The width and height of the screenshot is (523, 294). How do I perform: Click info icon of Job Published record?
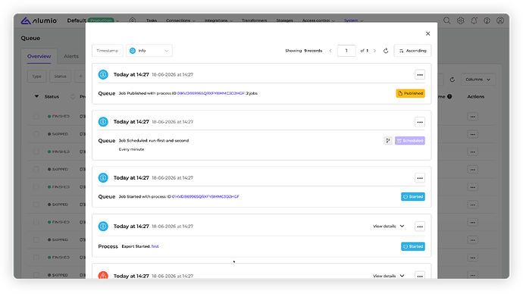[103, 74]
